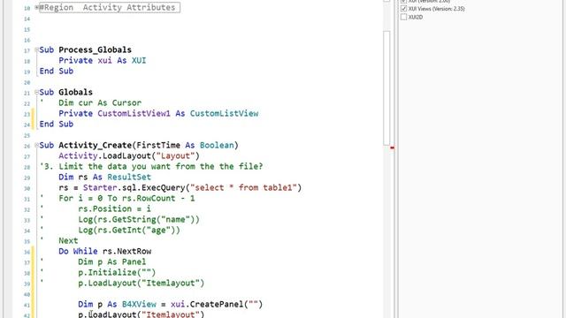Click the editor vertical scrollbar thumb
Viewport: 566px width, 318px height.
[386, 87]
